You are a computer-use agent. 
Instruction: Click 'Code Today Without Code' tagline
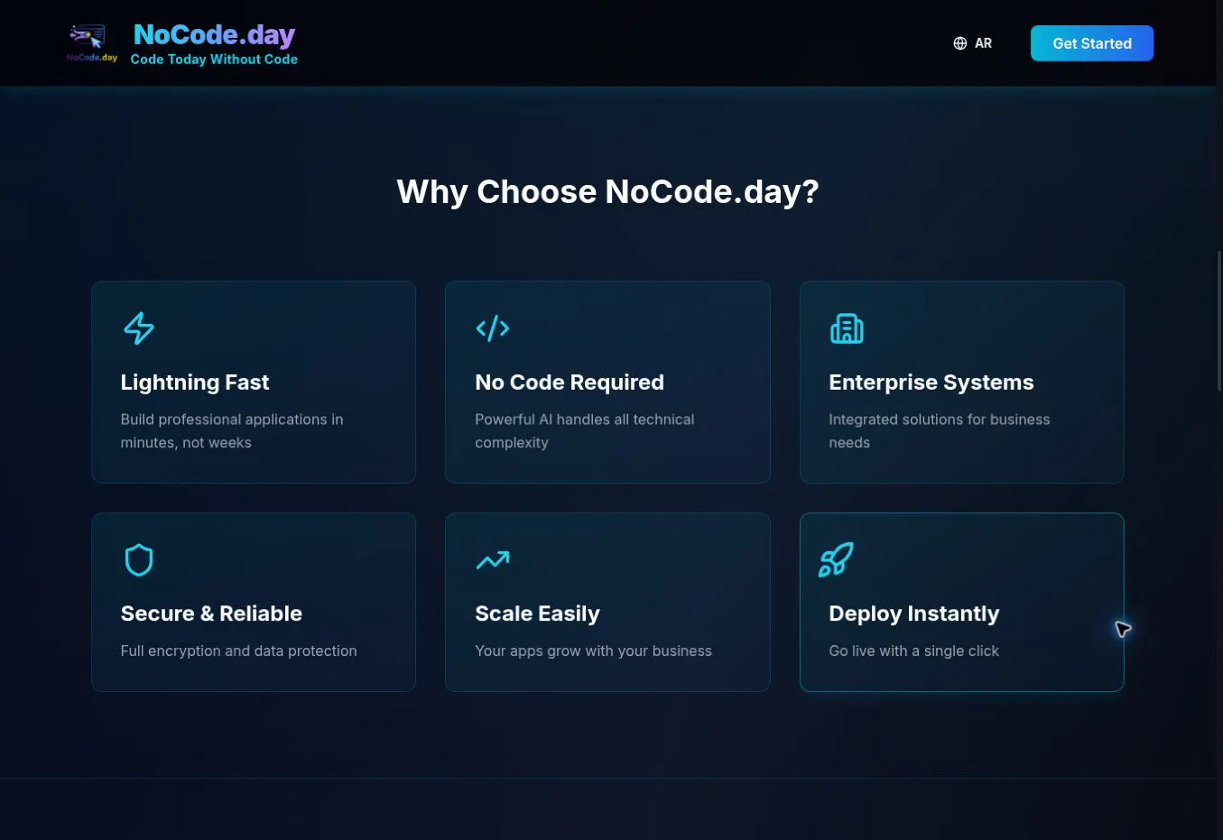214,60
